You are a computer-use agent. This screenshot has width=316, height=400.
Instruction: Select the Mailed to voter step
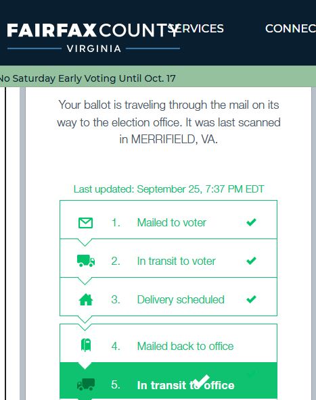(168, 220)
